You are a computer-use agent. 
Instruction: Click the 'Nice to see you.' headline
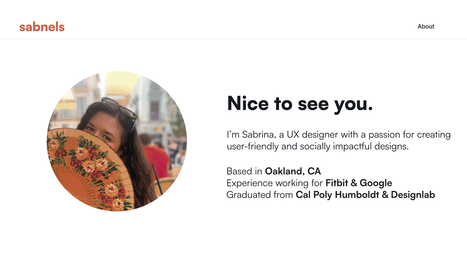299,103
